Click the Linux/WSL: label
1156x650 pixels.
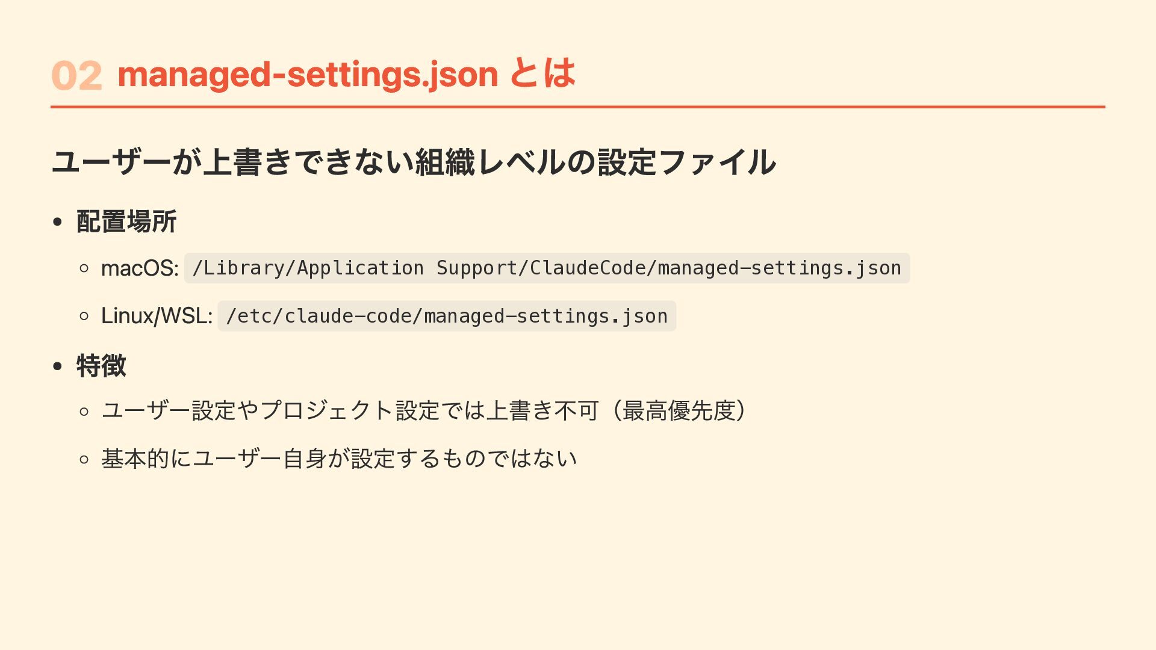157,316
